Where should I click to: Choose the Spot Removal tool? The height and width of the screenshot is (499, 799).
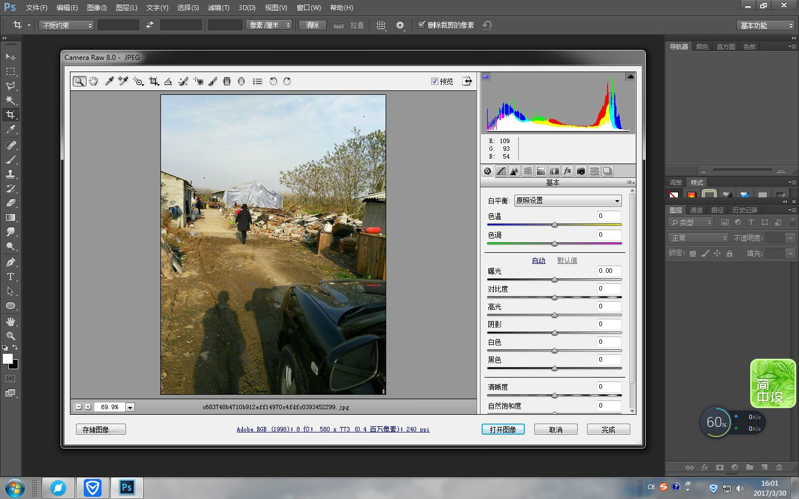[183, 82]
